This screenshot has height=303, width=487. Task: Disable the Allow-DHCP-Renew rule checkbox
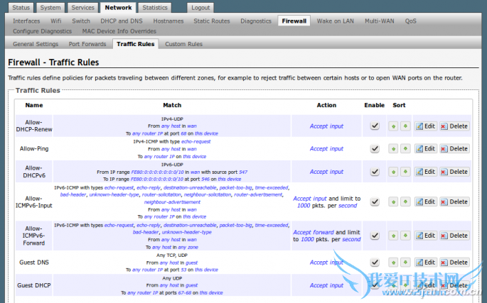(375, 126)
